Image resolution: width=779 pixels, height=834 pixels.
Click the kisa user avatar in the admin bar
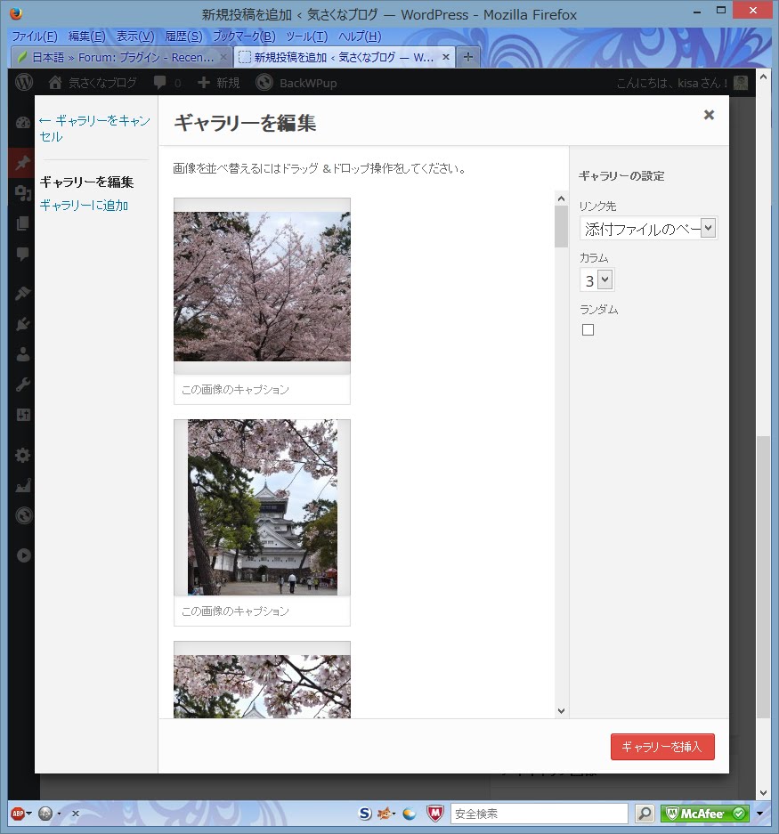pos(741,83)
